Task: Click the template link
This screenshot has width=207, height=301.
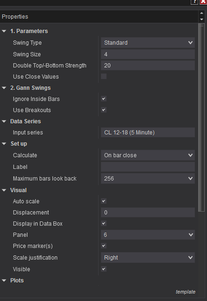Action: click(186, 292)
